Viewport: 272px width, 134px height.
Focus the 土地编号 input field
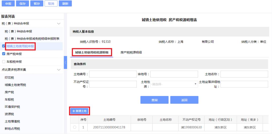[113, 74]
